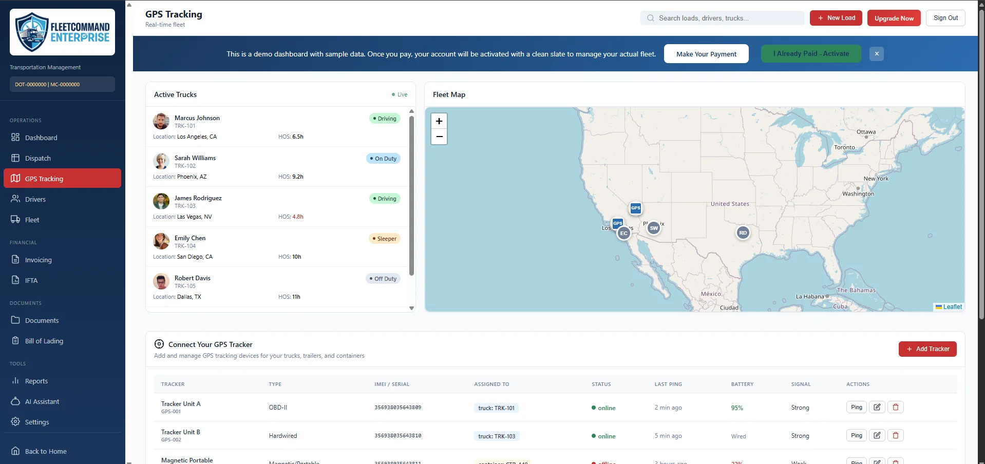The image size is (985, 464).
Task: Click the EC truck marker on the map
Action: [x=623, y=233]
